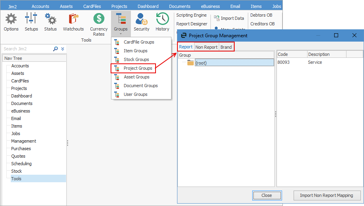Expand the search options chevrons
364x206 pixels.
coord(63,49)
